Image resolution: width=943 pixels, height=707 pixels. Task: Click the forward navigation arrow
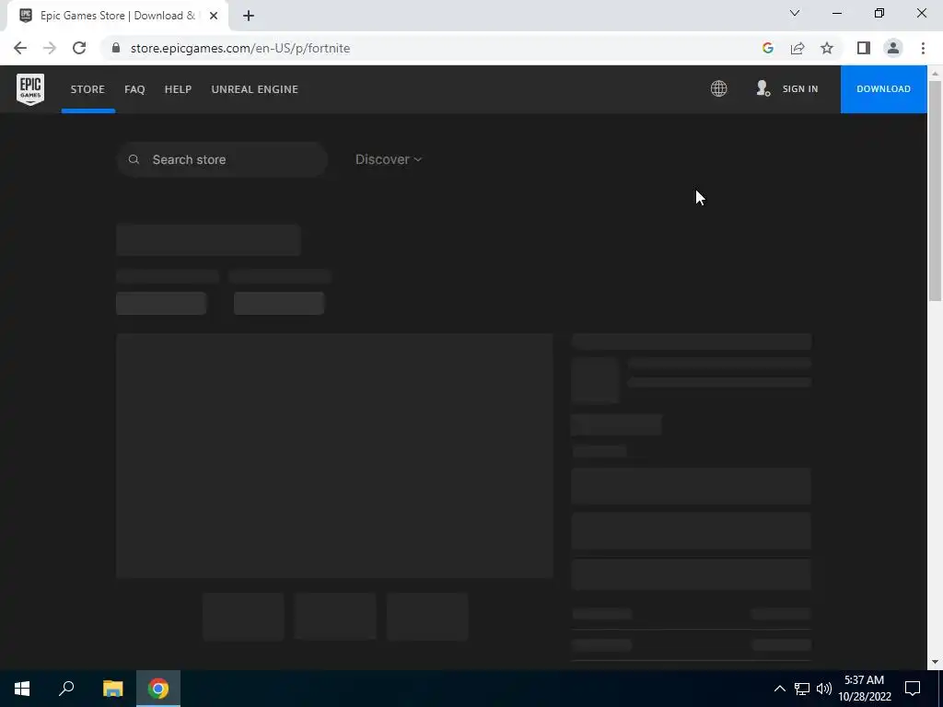[x=50, y=48]
